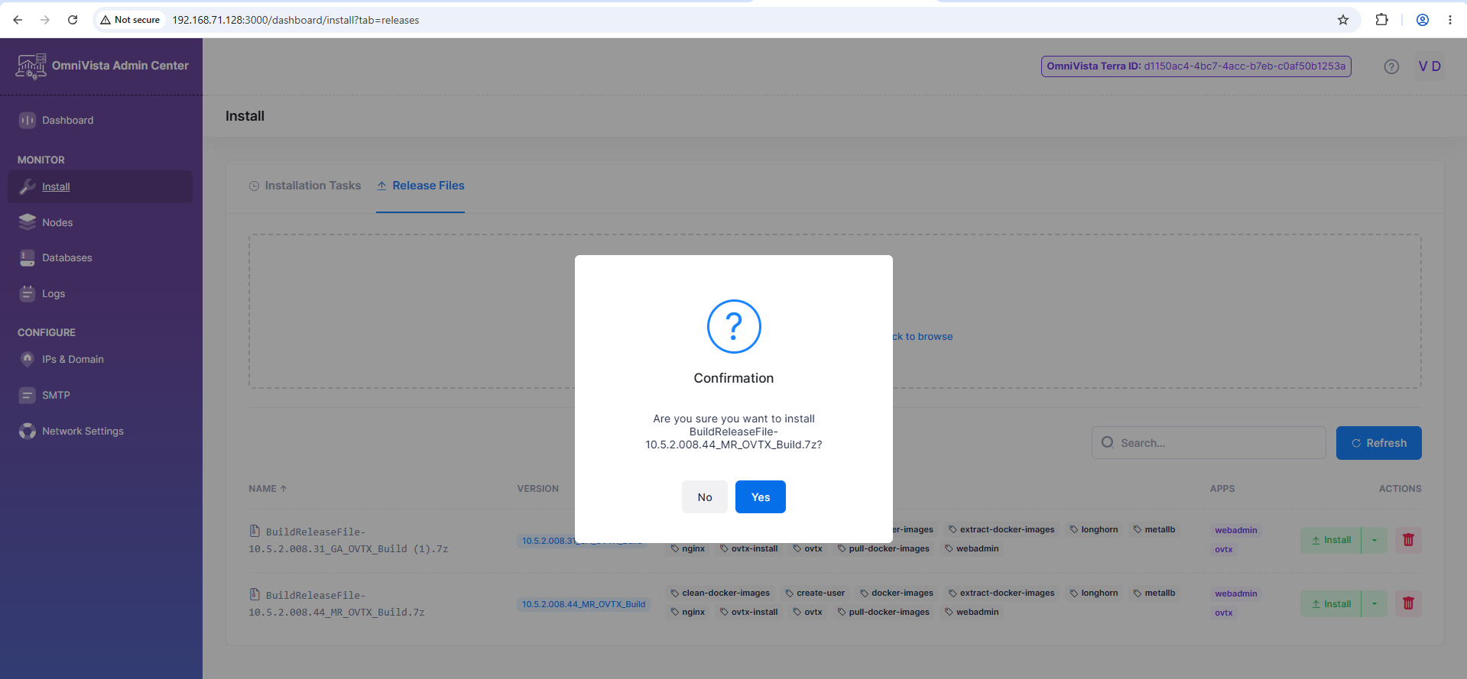The height and width of the screenshot is (679, 1467).
Task: Click the magnifier icon in the search box
Action: click(x=1107, y=442)
